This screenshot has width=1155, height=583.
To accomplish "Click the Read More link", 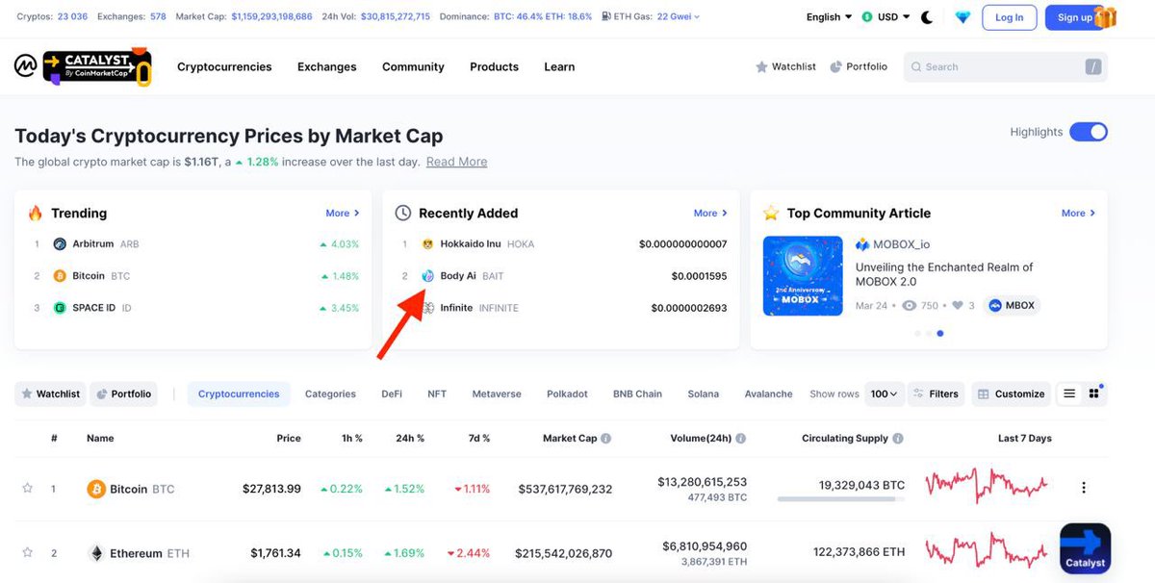I will tap(456, 162).
